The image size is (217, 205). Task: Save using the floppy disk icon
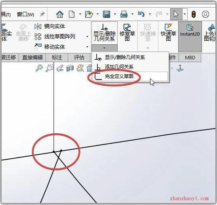107,14
